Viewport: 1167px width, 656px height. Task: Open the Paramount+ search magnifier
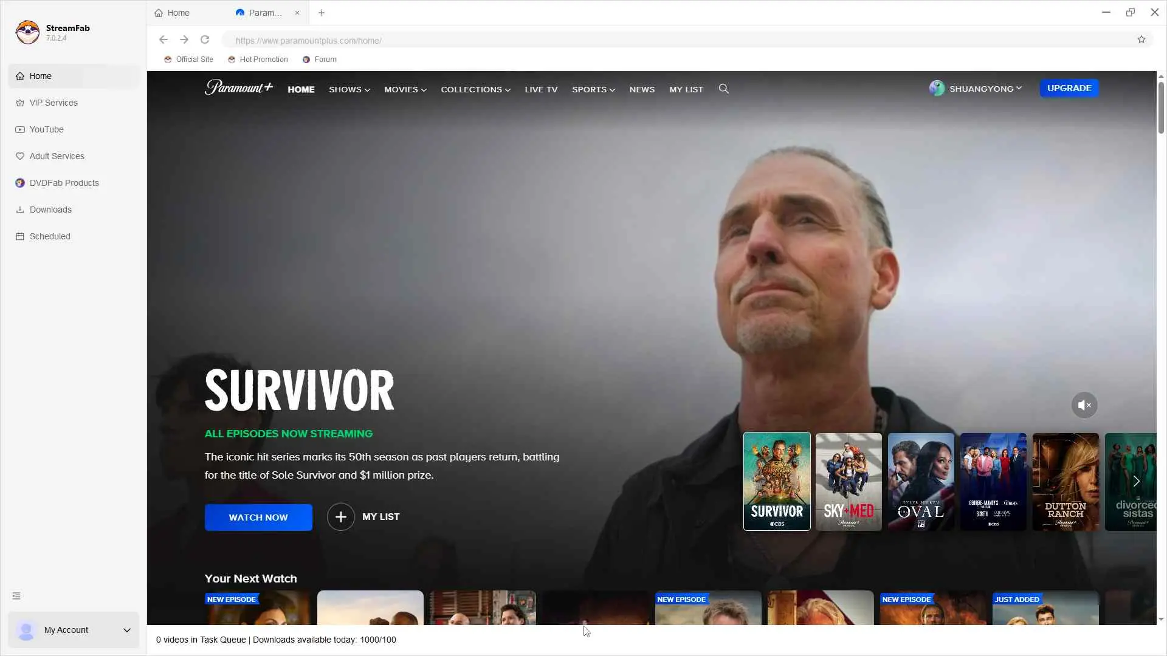pyautogui.click(x=723, y=89)
